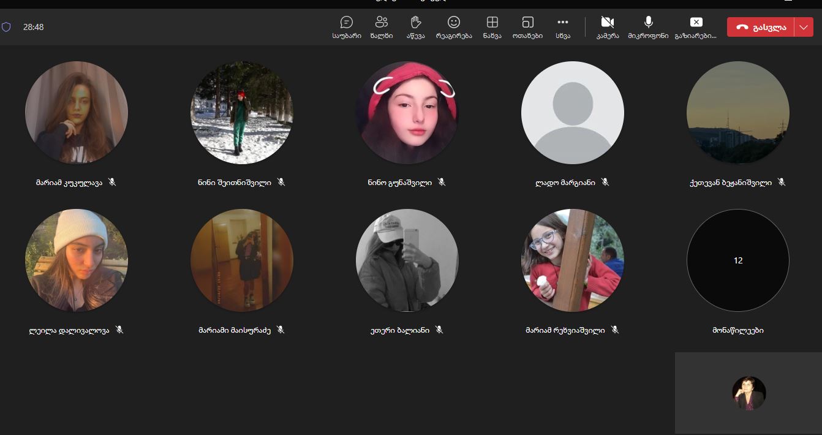Image resolution: width=822 pixels, height=435 pixels.
Task: Expand the 12 more participants circle
Action: [x=737, y=260]
